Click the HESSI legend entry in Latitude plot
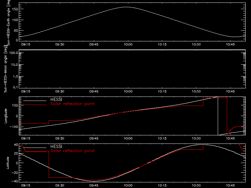This screenshot has height=188, width=251. click(56, 146)
